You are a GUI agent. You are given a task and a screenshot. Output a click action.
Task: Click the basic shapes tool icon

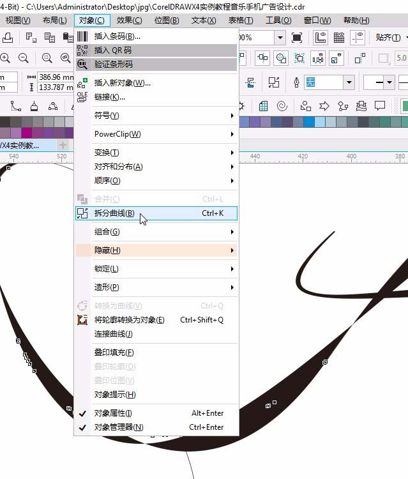306,106
